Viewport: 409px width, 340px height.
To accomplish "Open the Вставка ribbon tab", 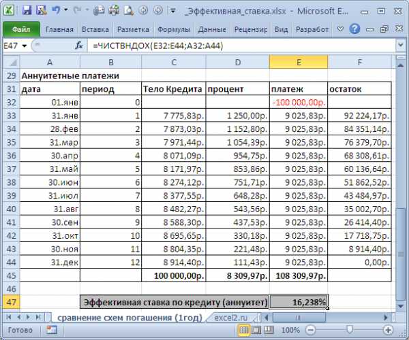I will coord(95,30).
